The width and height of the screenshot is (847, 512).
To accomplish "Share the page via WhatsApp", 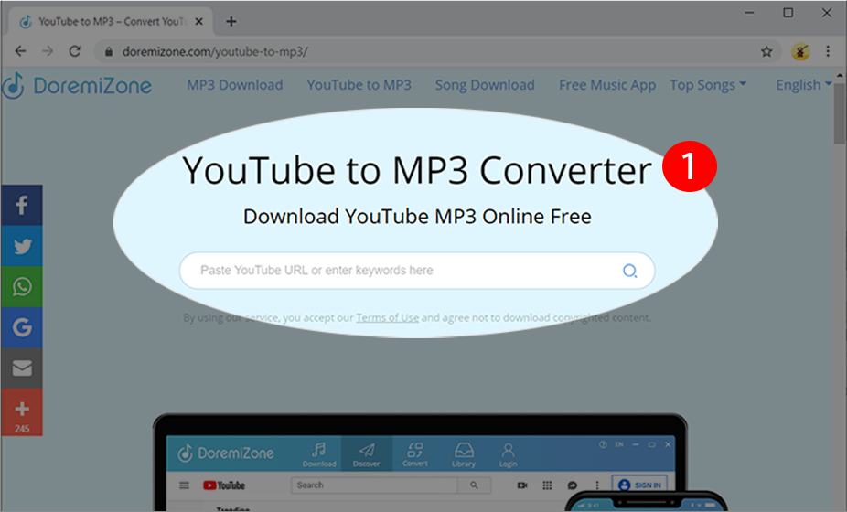I will [x=22, y=287].
